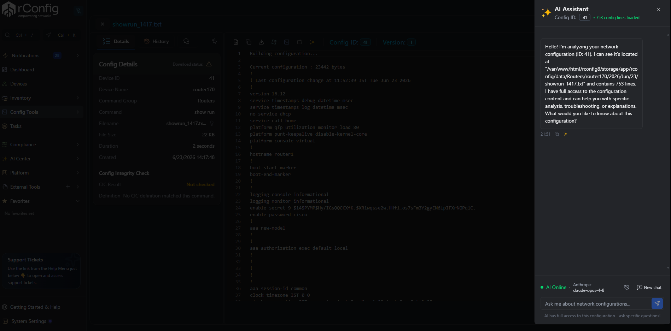671x331 pixels.
Task: Open the Details tab
Action: pyautogui.click(x=116, y=41)
